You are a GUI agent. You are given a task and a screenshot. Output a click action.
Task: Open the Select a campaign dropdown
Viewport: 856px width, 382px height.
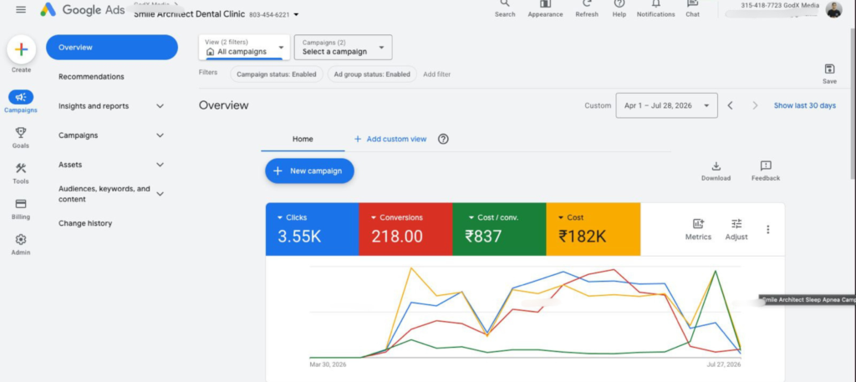(343, 47)
